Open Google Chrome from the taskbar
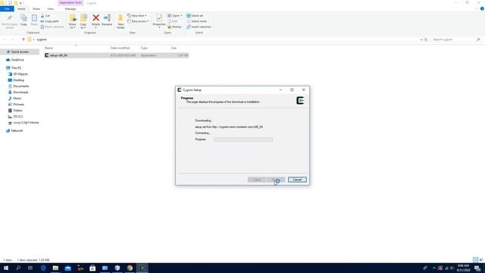 click(130, 268)
